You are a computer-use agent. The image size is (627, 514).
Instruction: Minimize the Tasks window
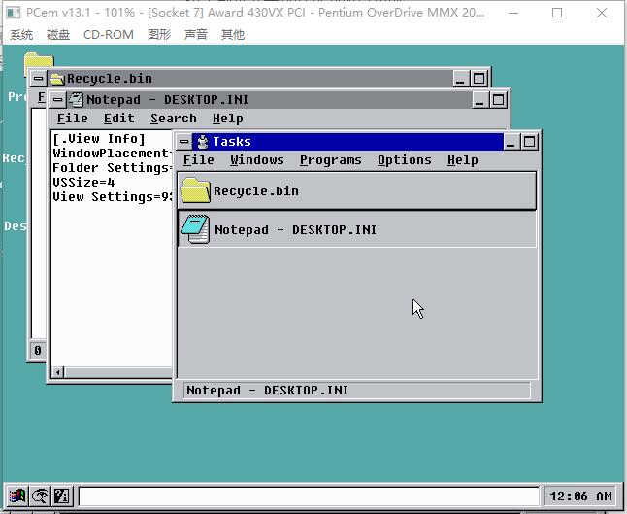511,142
